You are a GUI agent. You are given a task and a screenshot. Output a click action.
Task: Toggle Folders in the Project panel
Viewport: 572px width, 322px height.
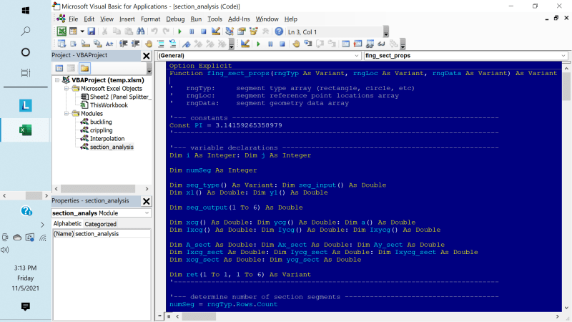tap(84, 68)
